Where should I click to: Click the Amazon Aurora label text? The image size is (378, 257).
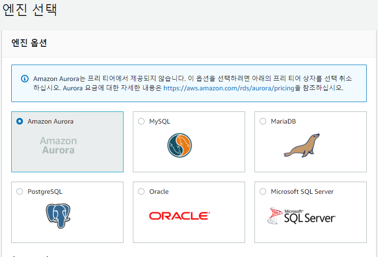[x=51, y=121]
